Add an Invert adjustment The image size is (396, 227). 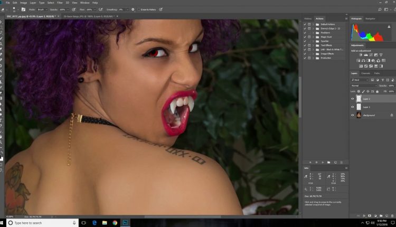(361, 66)
